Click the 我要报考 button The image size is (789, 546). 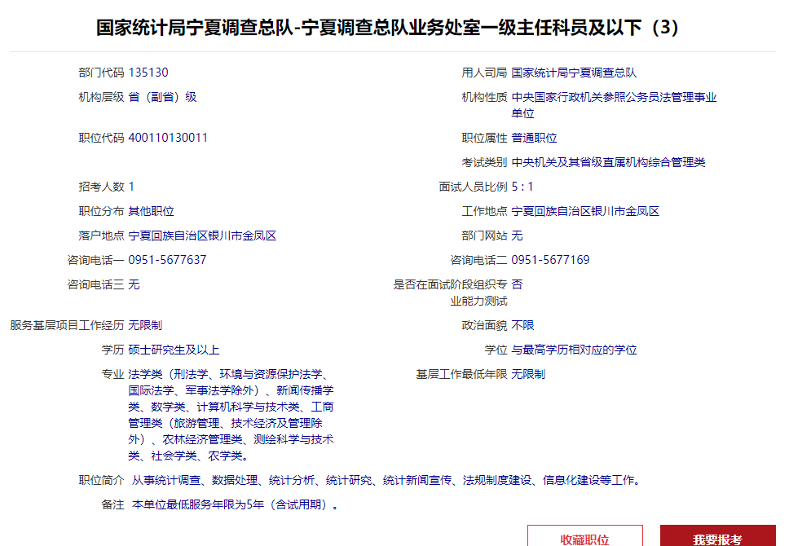717,536
